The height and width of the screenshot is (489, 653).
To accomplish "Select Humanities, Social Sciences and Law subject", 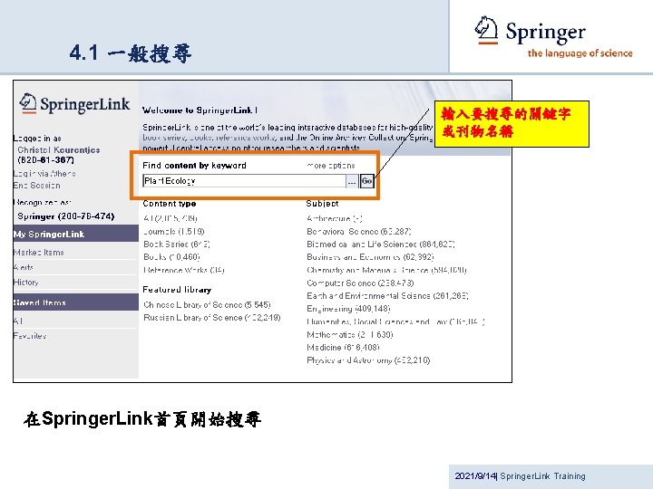I will pyautogui.click(x=395, y=321).
